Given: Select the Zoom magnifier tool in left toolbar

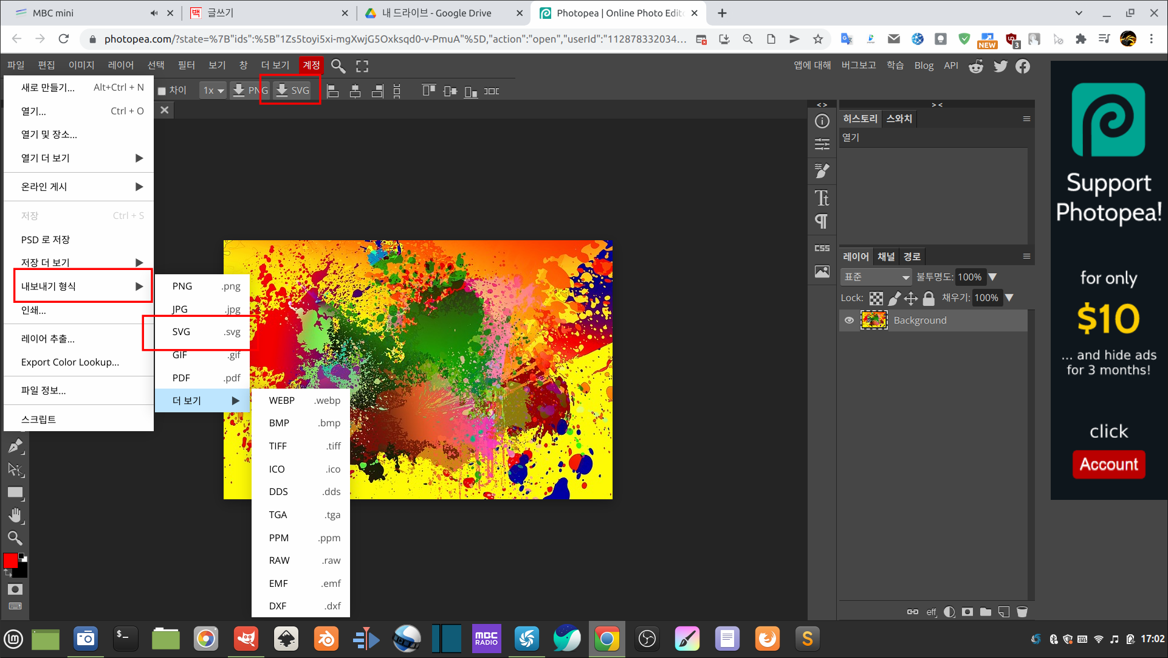Looking at the screenshot, I should [15, 538].
